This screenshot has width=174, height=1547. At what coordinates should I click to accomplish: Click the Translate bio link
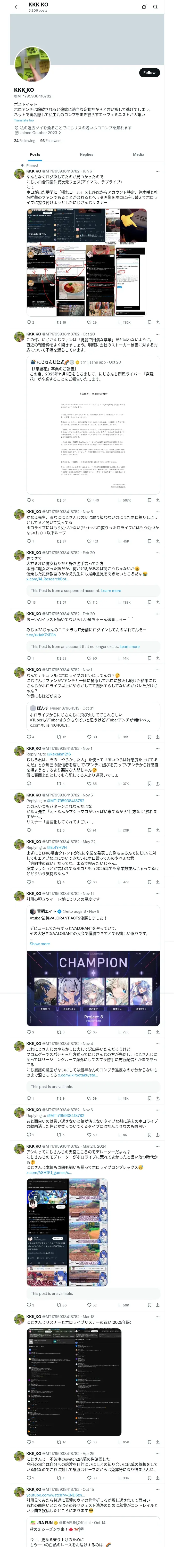click(x=24, y=120)
